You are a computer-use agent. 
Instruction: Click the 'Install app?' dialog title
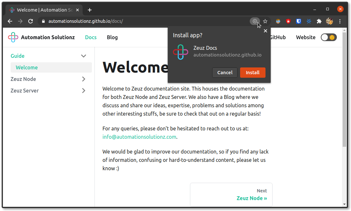[x=188, y=35]
